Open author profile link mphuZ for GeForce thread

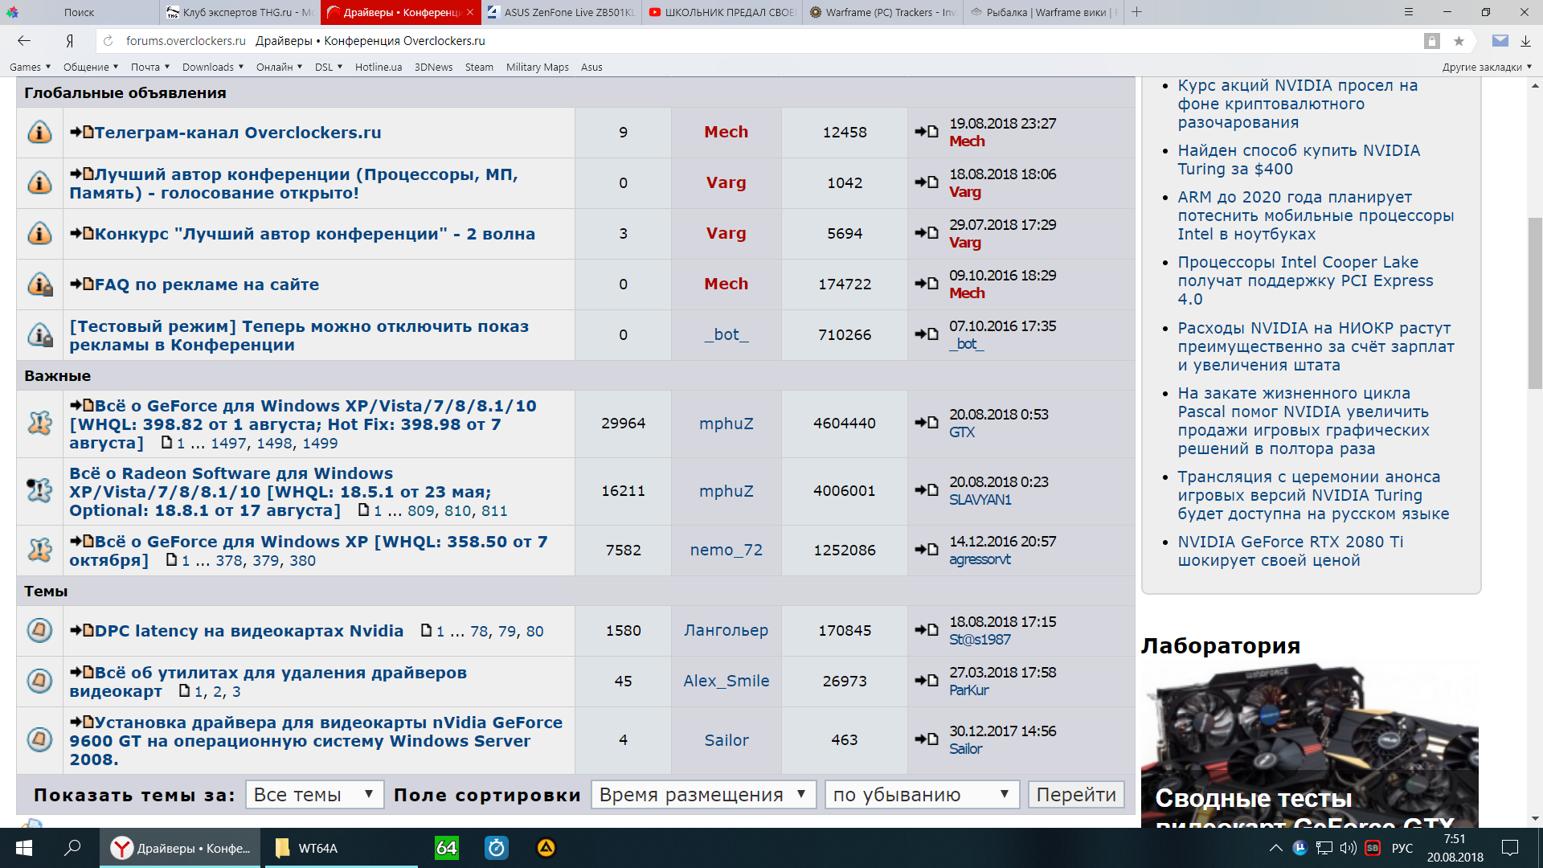tap(726, 424)
